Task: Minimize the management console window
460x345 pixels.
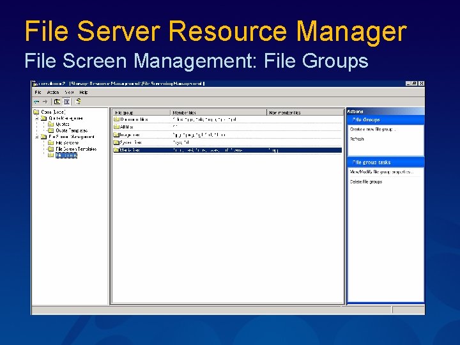Action: point(408,84)
